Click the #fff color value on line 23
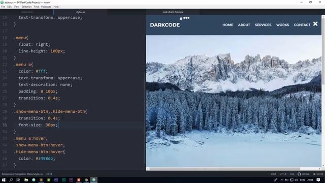This screenshot has width=325, height=183. (x=41, y=71)
